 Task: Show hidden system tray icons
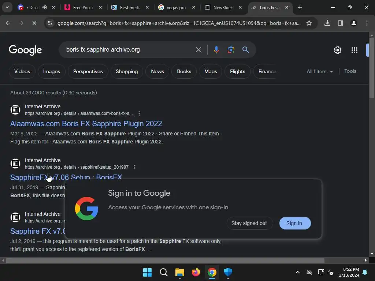298,272
